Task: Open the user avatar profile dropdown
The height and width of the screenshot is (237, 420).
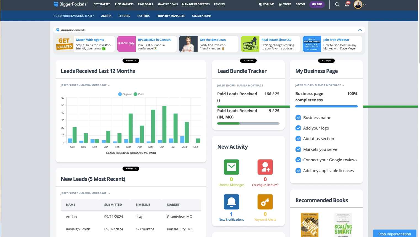Action: pyautogui.click(x=360, y=4)
